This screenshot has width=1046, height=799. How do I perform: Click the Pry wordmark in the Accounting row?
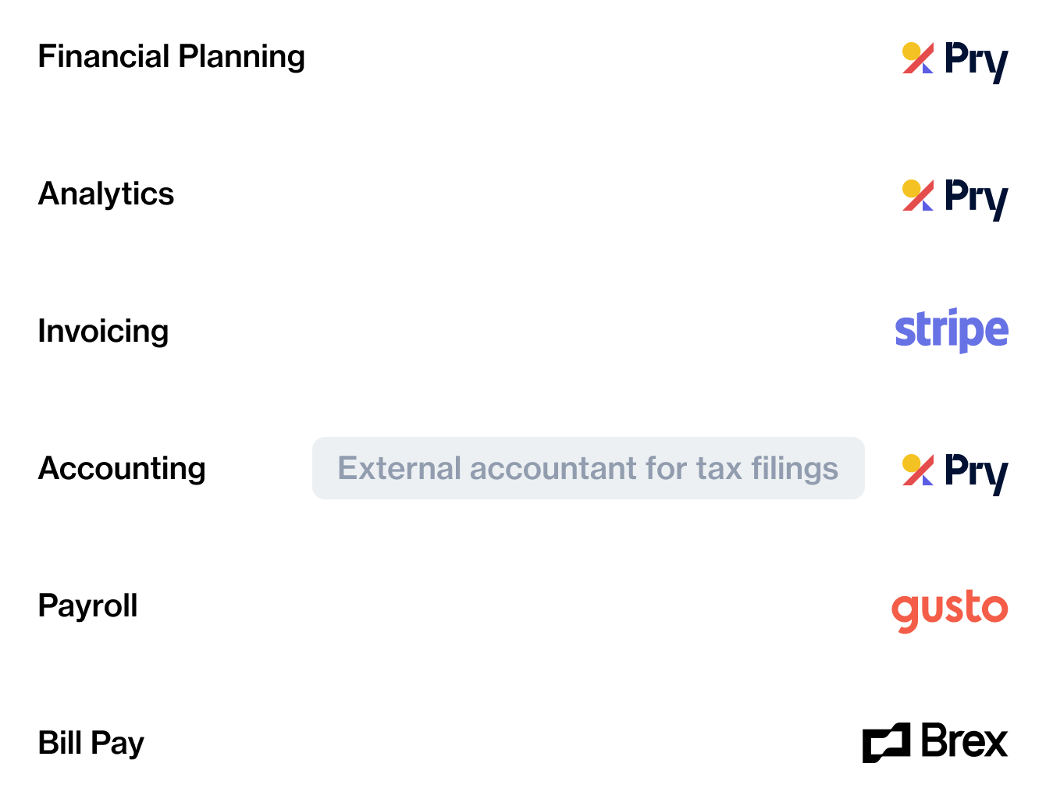point(976,472)
